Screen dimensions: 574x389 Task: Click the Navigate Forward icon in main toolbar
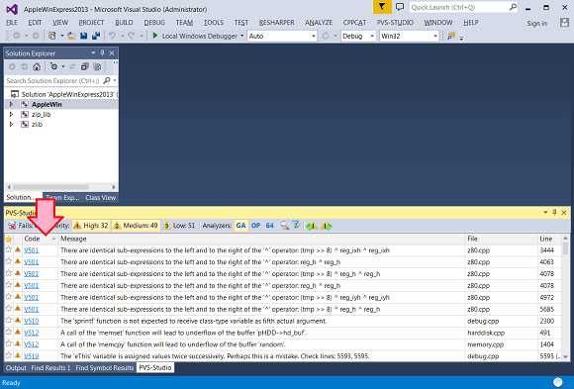pyautogui.click(x=36, y=36)
